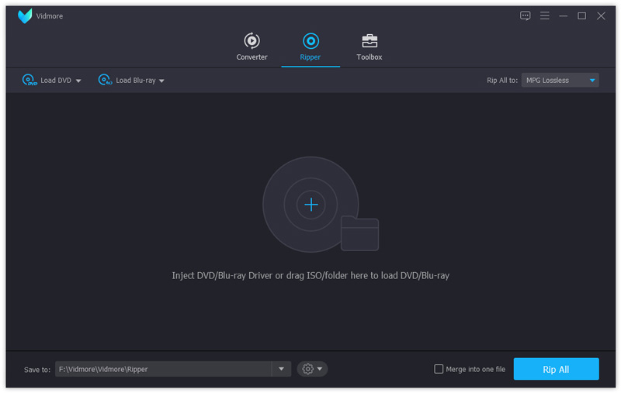Viewport: 621px width, 393px height.
Task: Select the Ripper tab
Action: coord(310,47)
